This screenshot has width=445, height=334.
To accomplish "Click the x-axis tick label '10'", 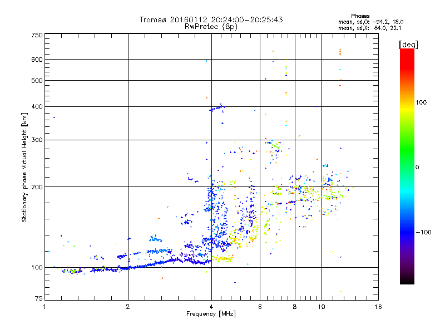I will (x=322, y=307).
